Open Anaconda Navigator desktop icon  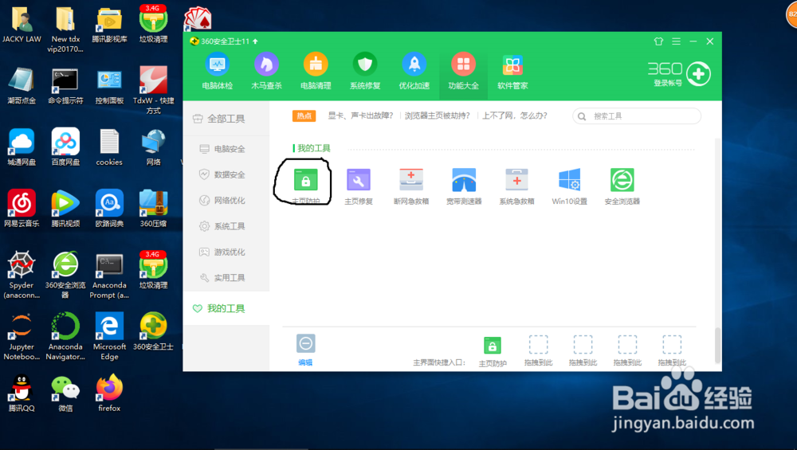(x=65, y=336)
